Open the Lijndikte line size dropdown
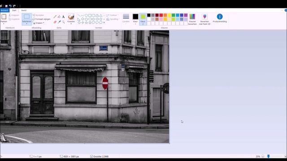The width and height of the screenshot is (287, 161). (x=126, y=19)
